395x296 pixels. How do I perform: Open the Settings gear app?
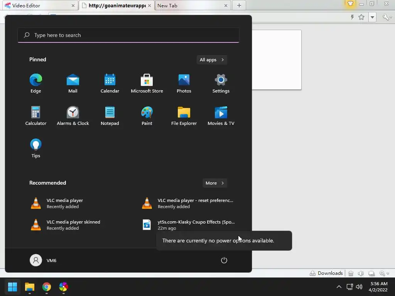click(x=221, y=84)
